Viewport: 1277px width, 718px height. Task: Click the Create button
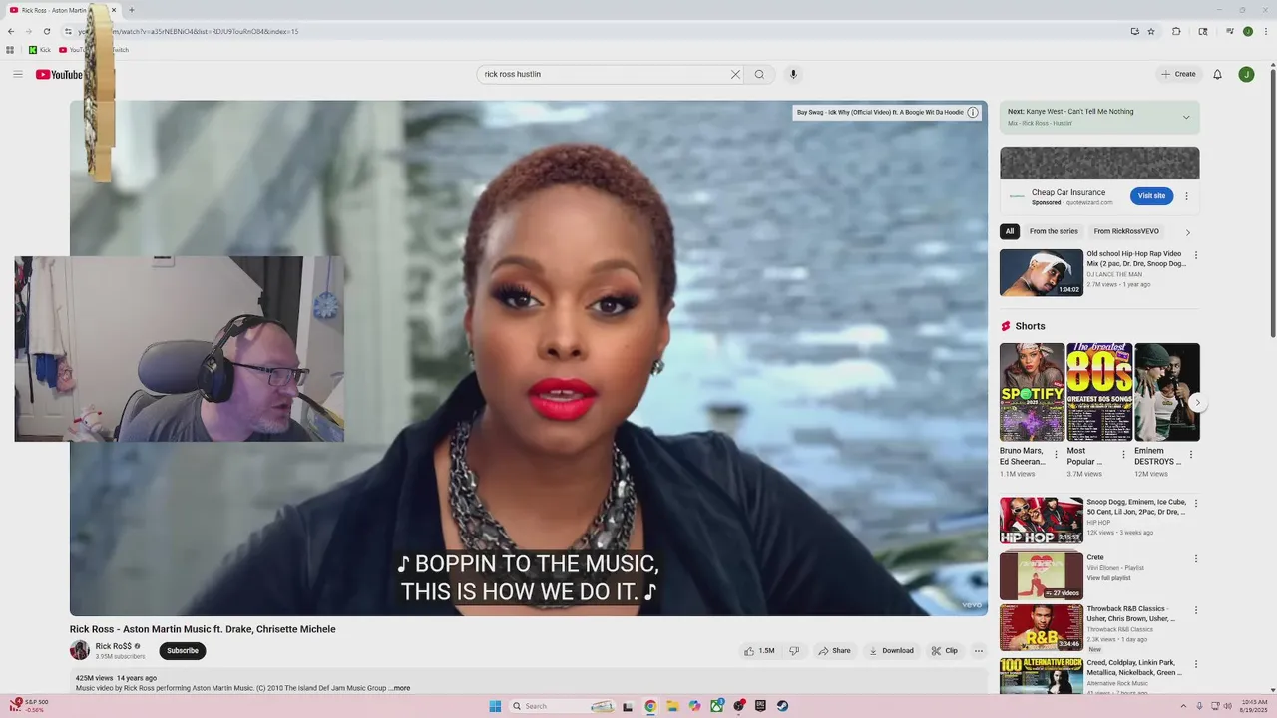pyautogui.click(x=1178, y=74)
